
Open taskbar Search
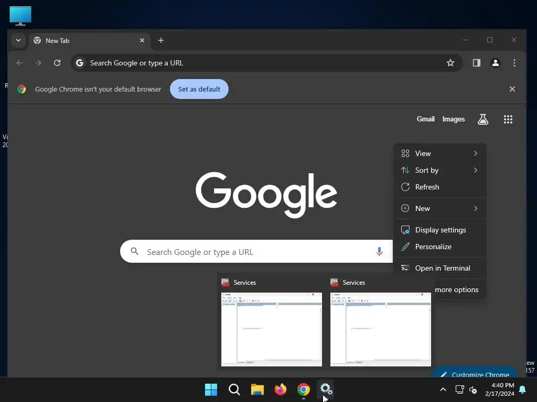(234, 389)
